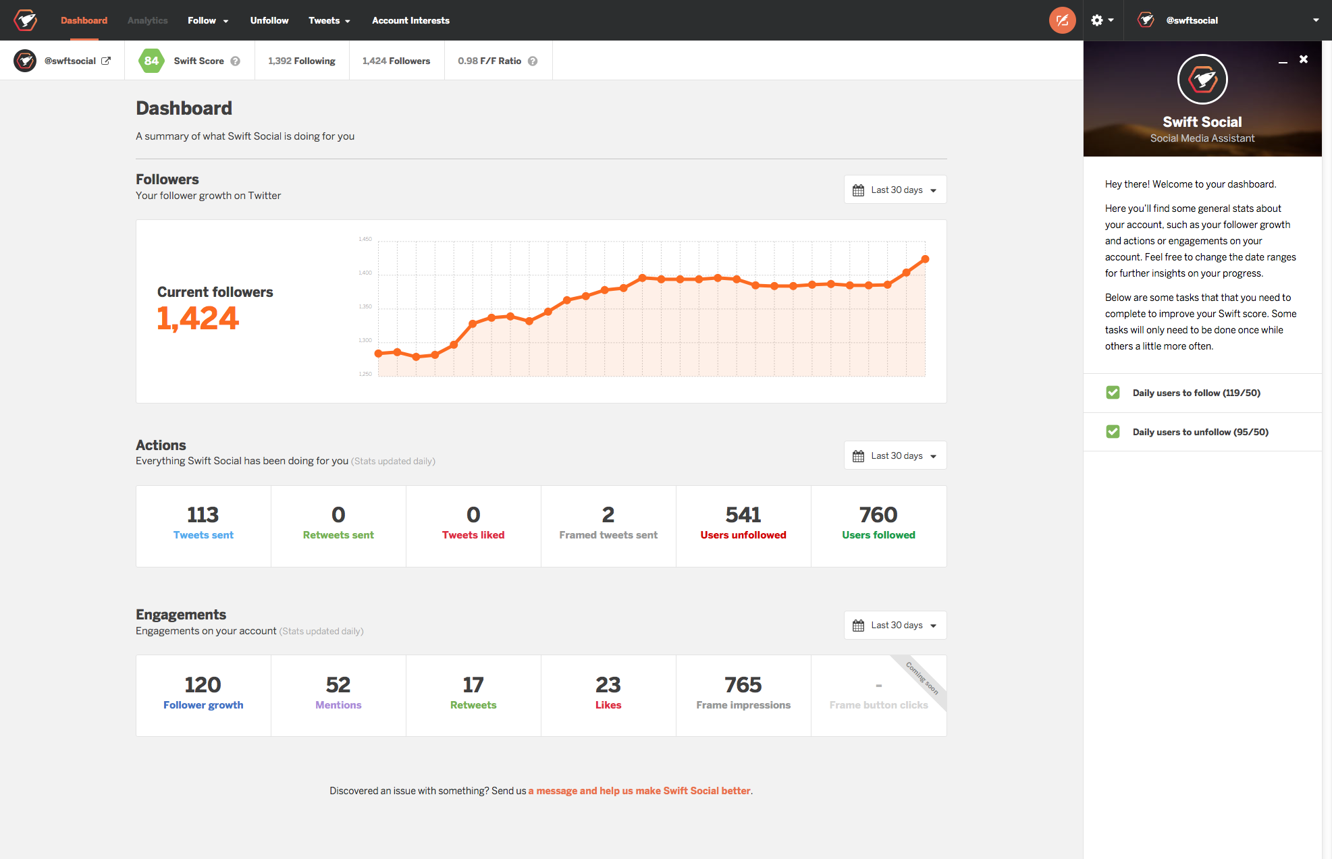Click the last data point on followers chart
This screenshot has width=1332, height=859.
point(925,259)
